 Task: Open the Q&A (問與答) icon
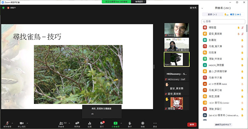point(77,124)
